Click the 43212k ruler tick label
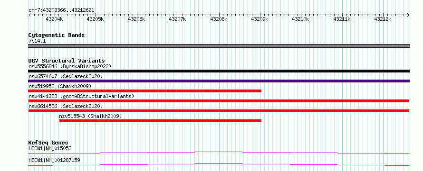 383,19
